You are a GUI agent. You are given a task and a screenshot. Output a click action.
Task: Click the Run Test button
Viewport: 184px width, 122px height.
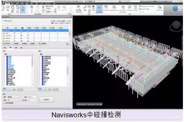coord(47,99)
